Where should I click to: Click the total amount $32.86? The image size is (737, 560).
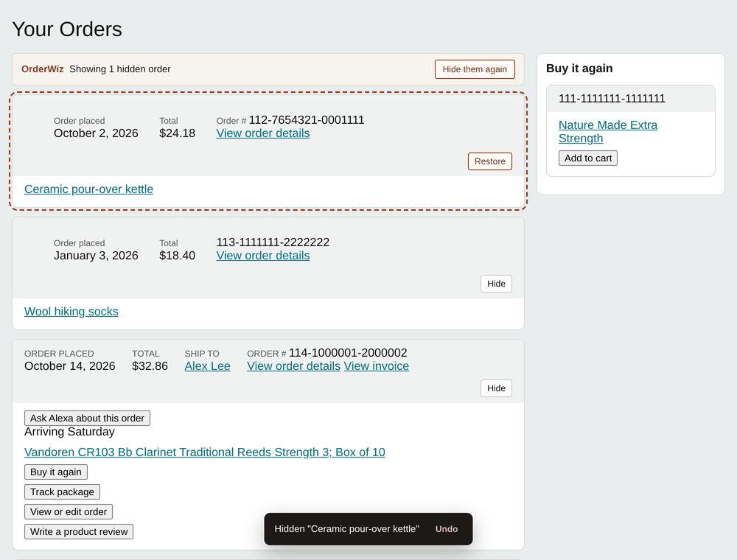150,366
